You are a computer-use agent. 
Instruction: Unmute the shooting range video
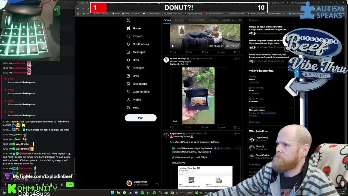pos(223,46)
